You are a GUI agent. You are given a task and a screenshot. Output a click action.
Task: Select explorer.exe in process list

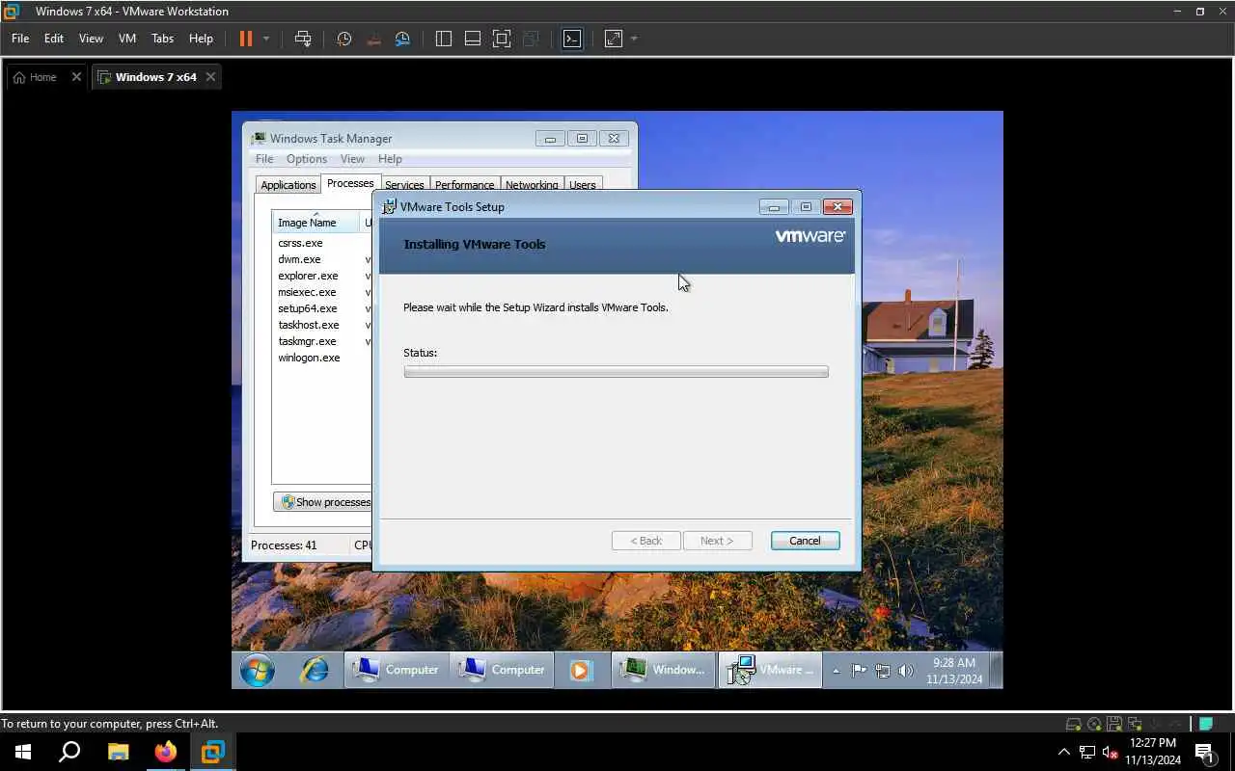[x=308, y=276]
